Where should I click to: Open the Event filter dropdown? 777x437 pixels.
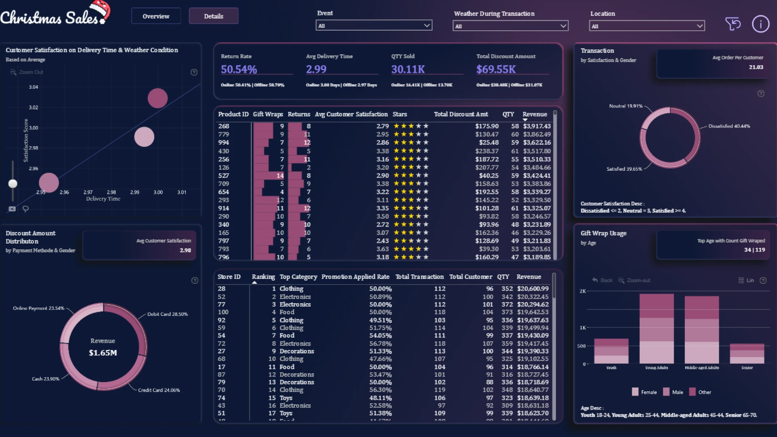click(374, 25)
